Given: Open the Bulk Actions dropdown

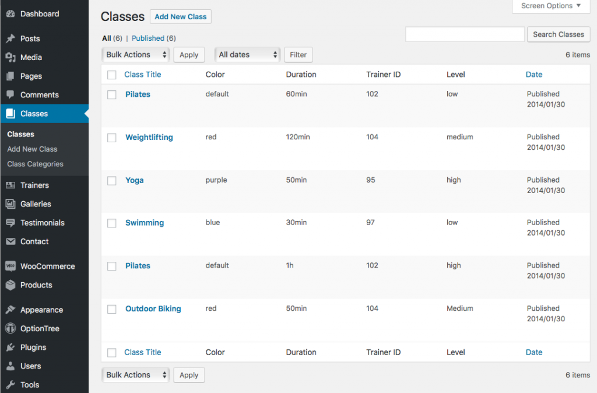Looking at the screenshot, I should (x=135, y=54).
